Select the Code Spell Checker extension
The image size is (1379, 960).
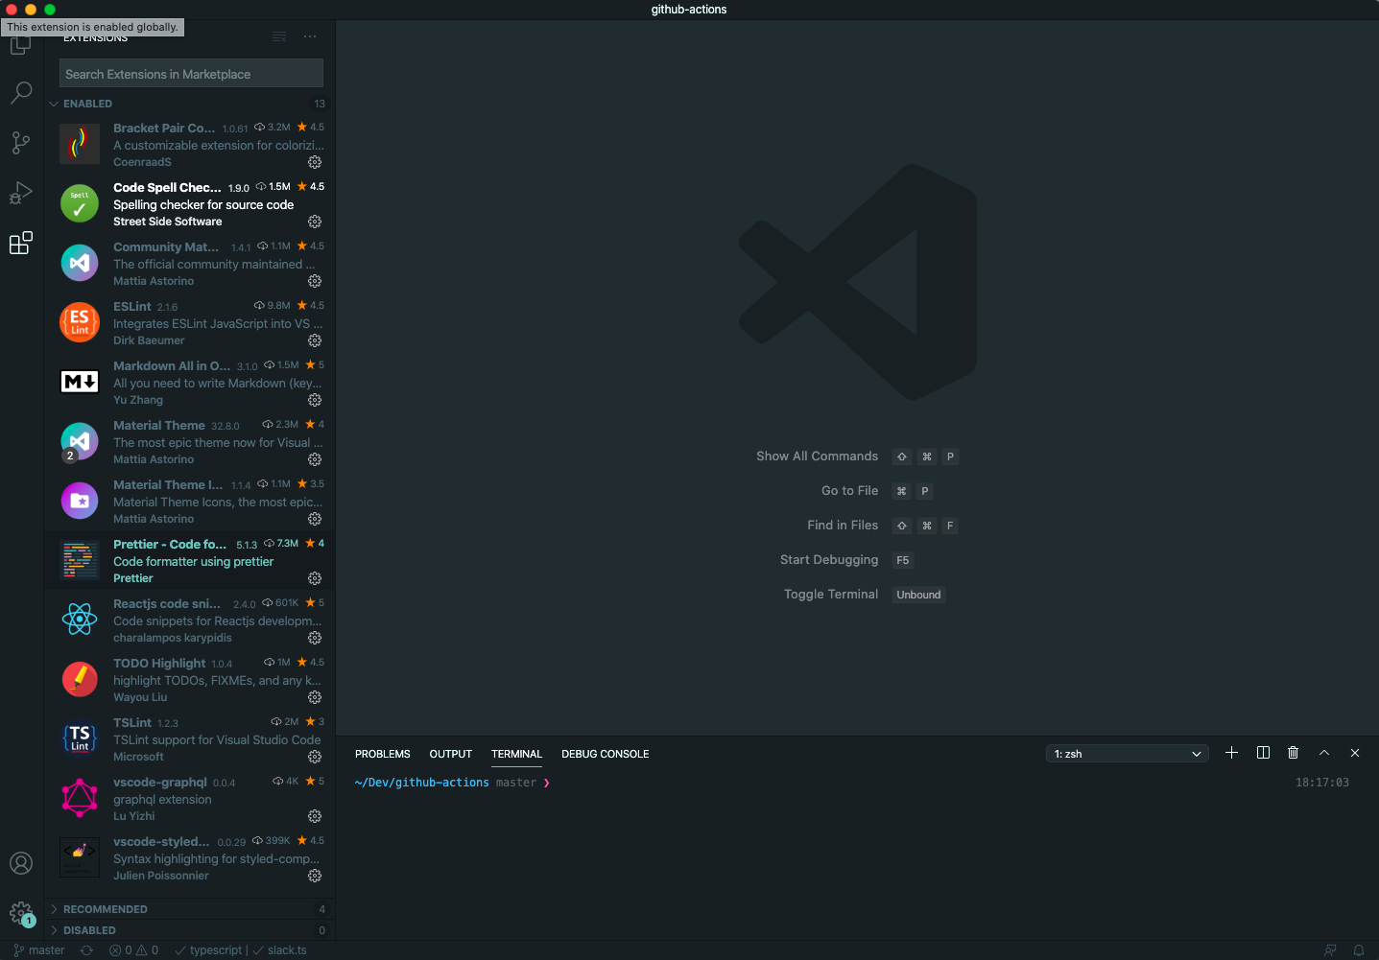click(x=190, y=203)
